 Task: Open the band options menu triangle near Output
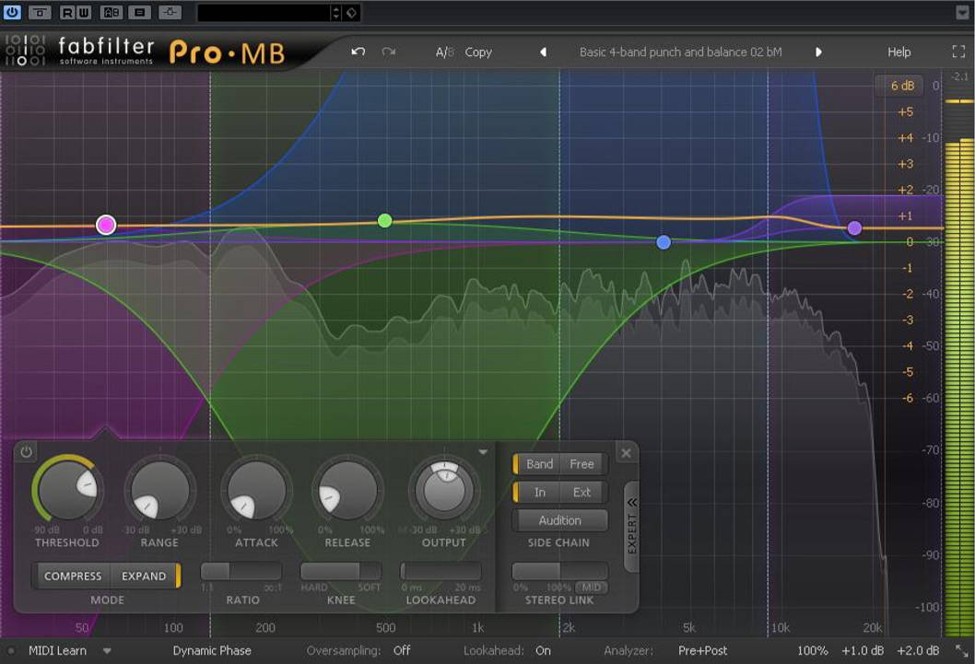tap(483, 452)
